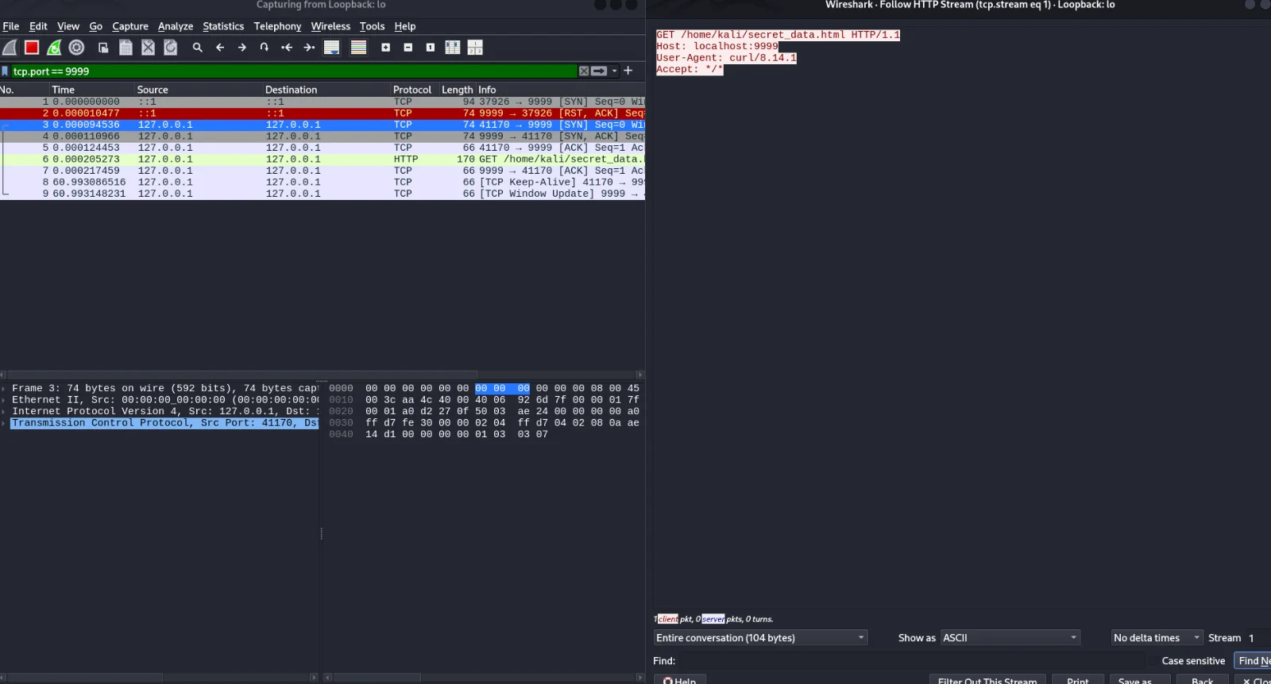Jump to the first packet icon

[287, 48]
